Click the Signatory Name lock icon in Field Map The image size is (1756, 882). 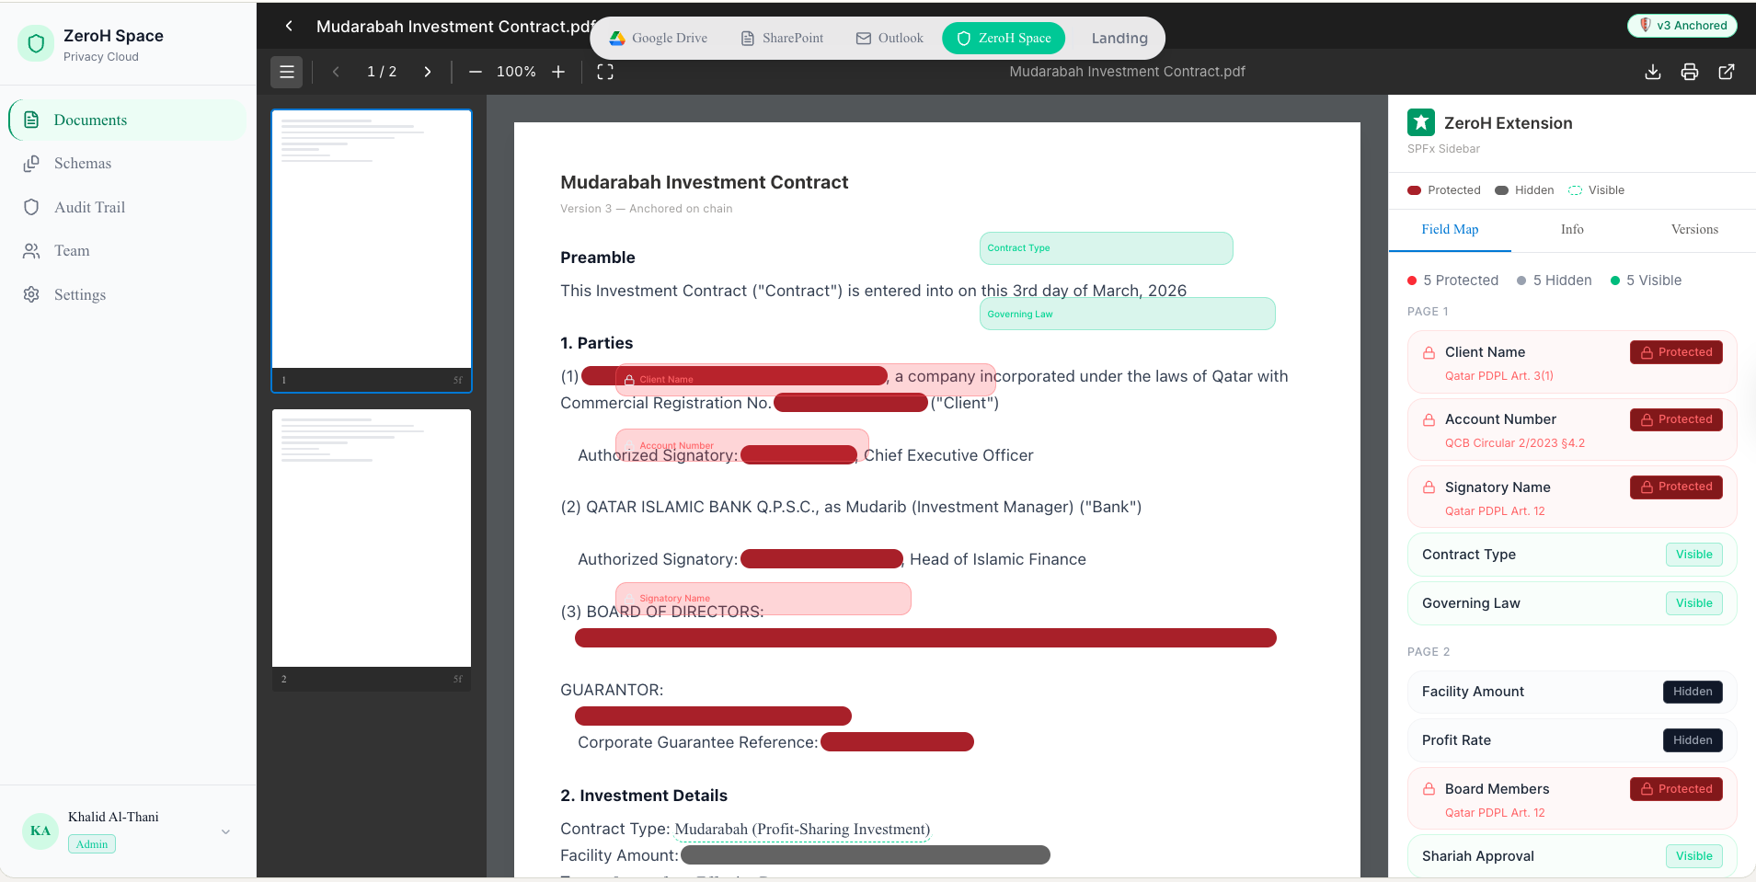pos(1429,487)
